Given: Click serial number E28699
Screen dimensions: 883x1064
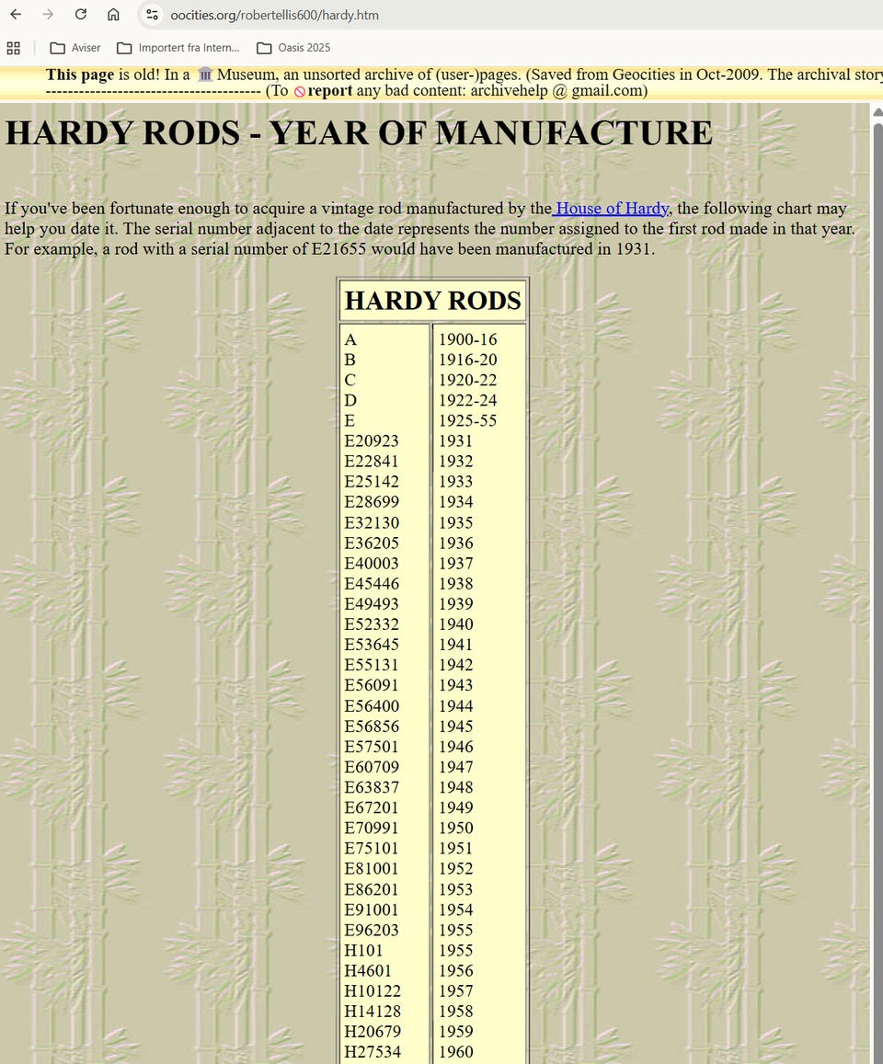Looking at the screenshot, I should (372, 502).
